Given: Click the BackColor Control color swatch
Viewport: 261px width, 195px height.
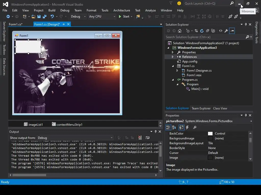Looking at the screenshot, I should (x=210, y=134).
